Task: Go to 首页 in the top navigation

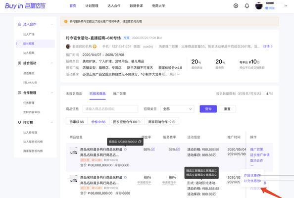Action: coord(73,6)
